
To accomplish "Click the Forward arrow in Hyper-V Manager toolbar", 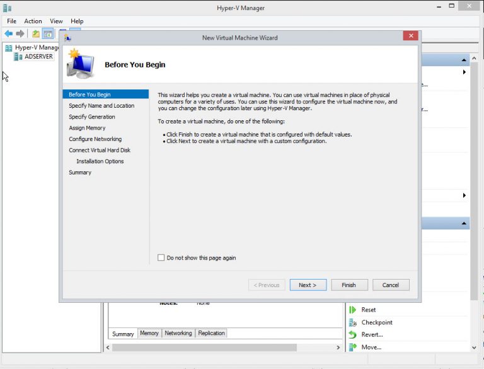I will tap(20, 33).
